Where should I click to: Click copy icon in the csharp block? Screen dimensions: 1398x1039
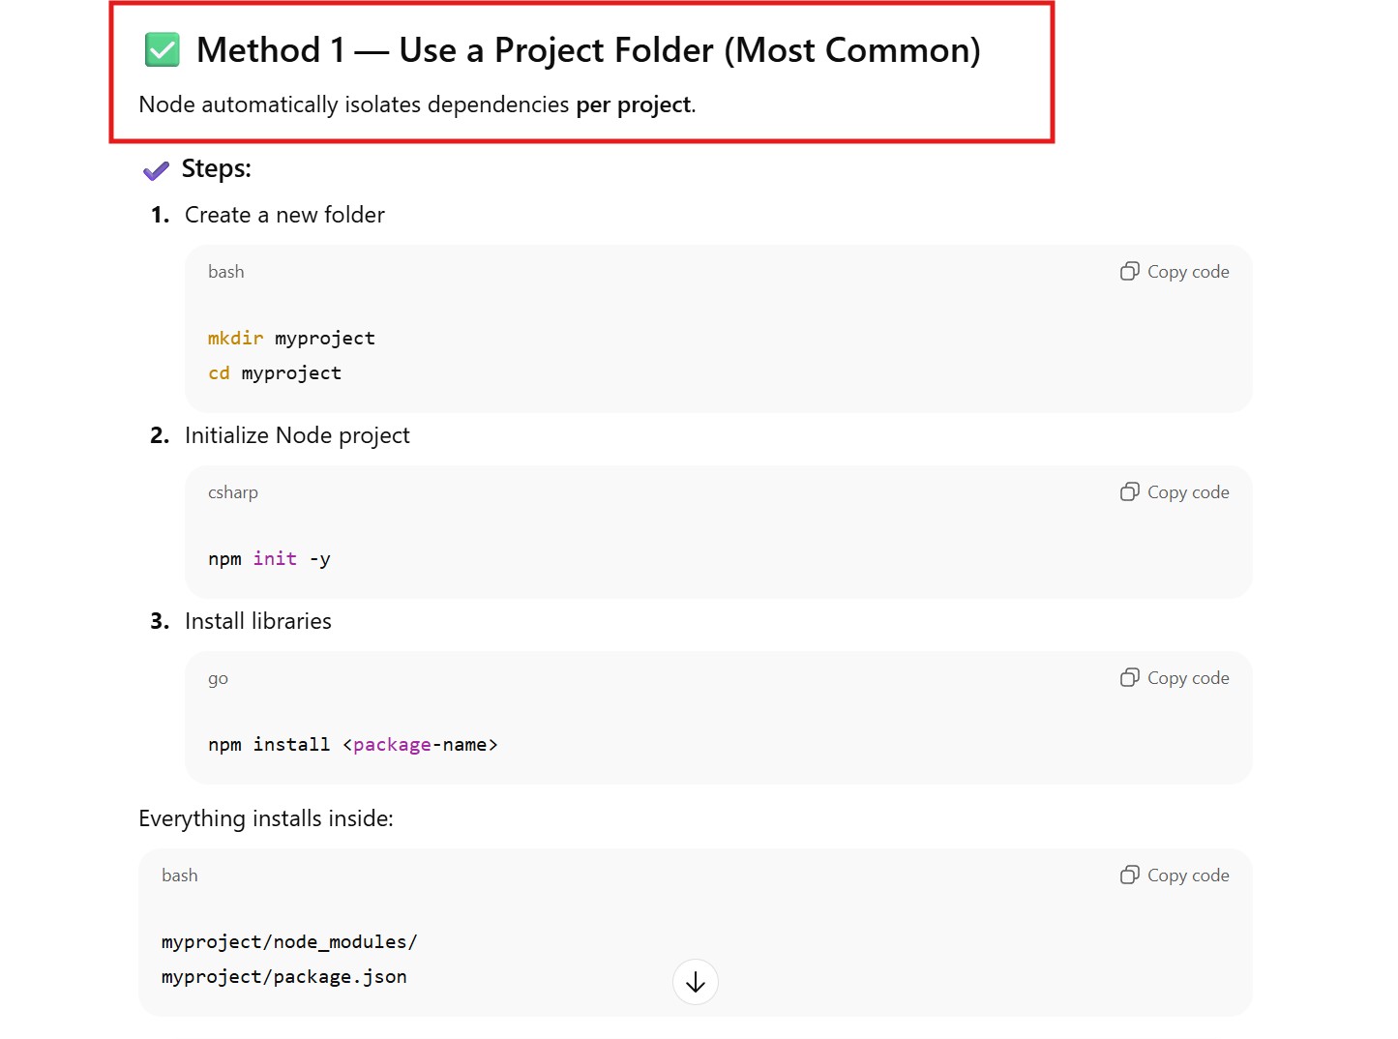click(1129, 492)
